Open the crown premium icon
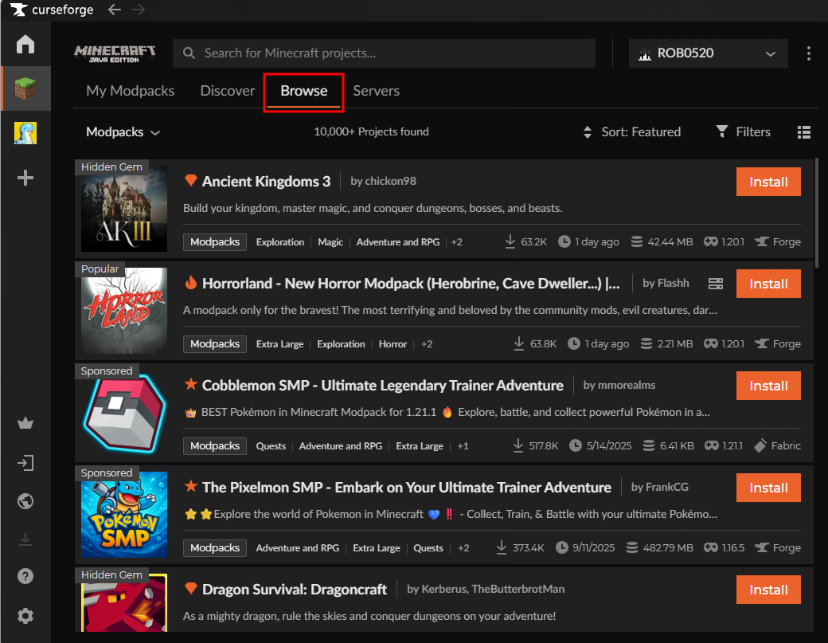 point(25,423)
